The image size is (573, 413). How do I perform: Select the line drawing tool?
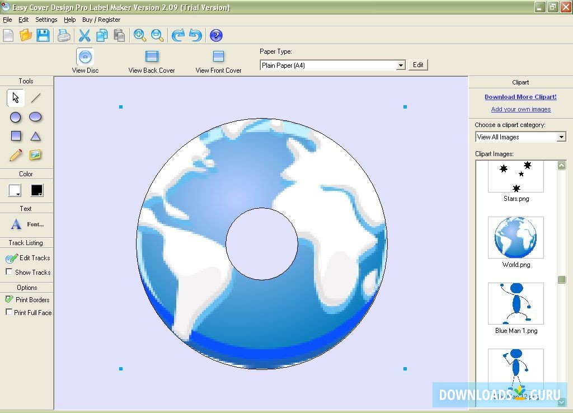click(36, 98)
